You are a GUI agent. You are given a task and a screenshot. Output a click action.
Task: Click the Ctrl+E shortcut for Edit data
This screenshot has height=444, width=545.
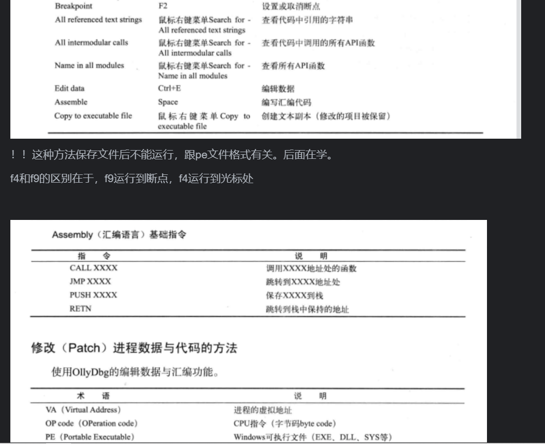click(169, 88)
